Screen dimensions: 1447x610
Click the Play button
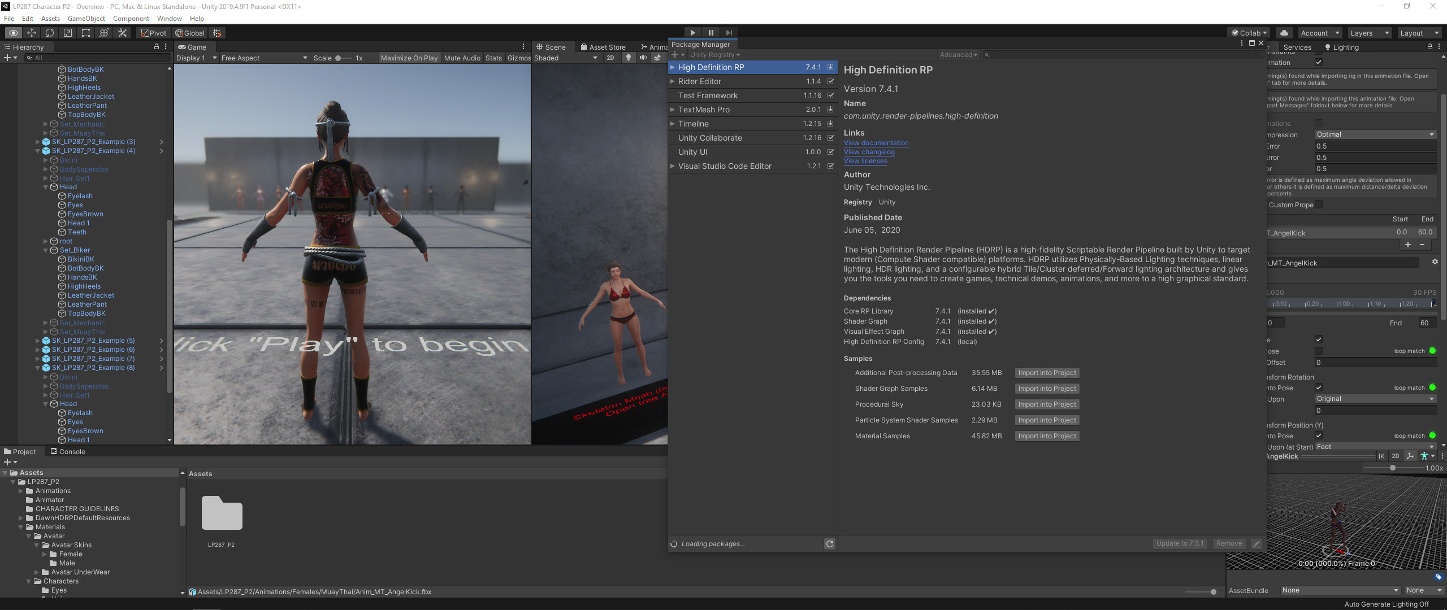(692, 33)
